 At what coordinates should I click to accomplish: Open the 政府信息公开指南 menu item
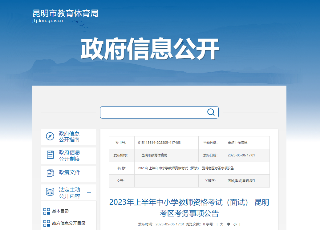(x=69, y=137)
